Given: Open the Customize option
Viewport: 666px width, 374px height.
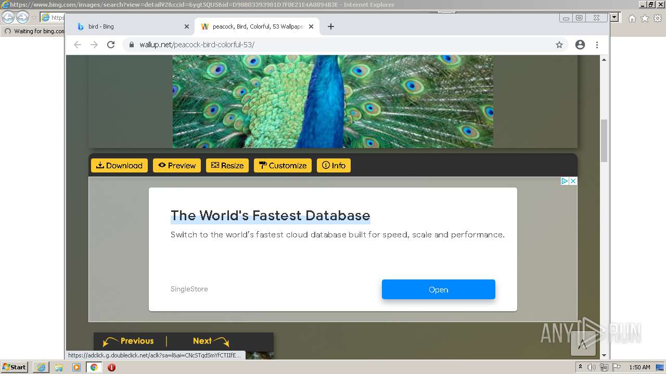Looking at the screenshot, I should pyautogui.click(x=283, y=165).
